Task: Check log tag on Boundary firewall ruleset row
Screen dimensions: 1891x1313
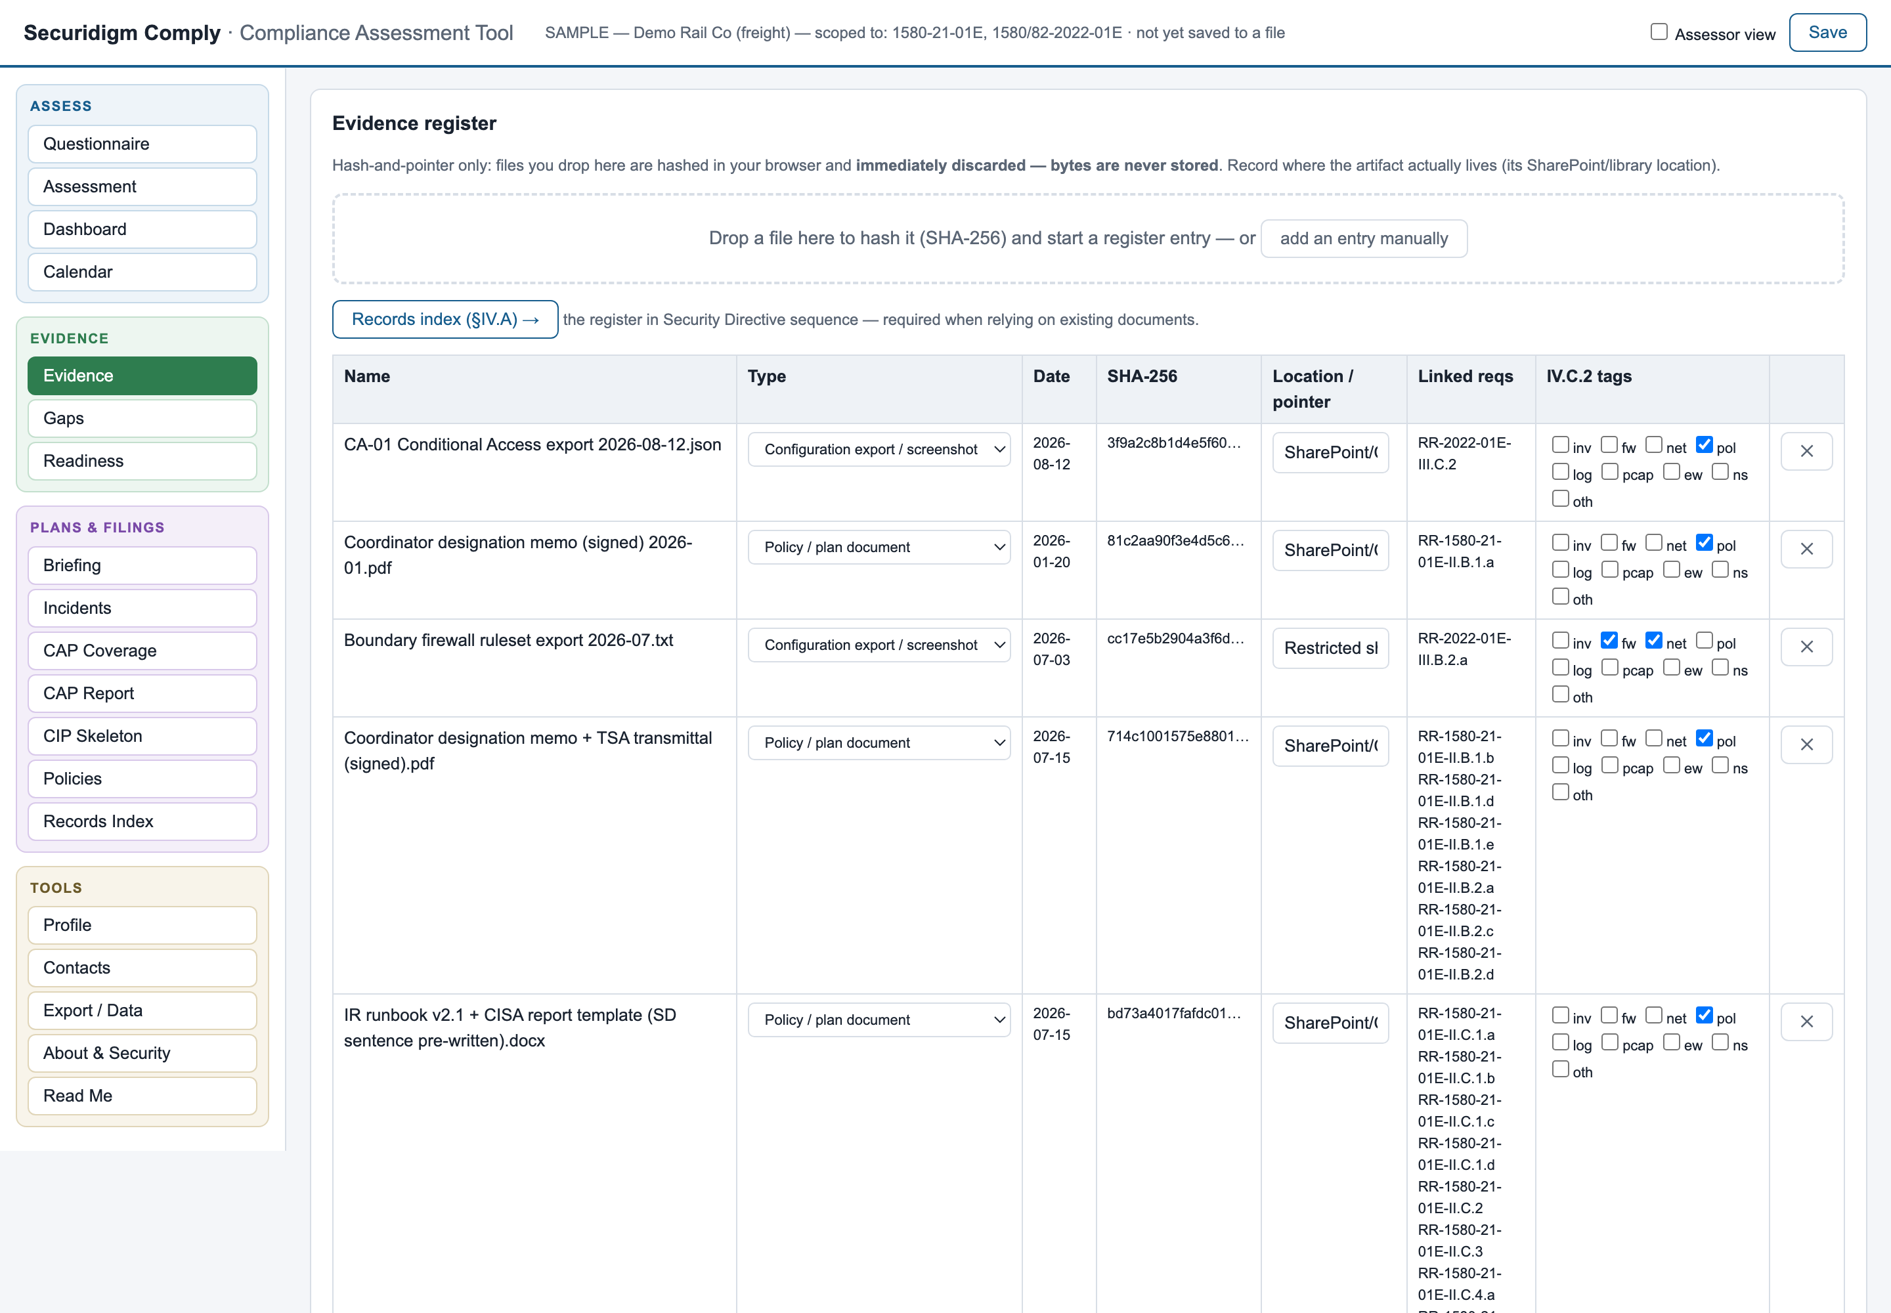Action: click(1559, 668)
